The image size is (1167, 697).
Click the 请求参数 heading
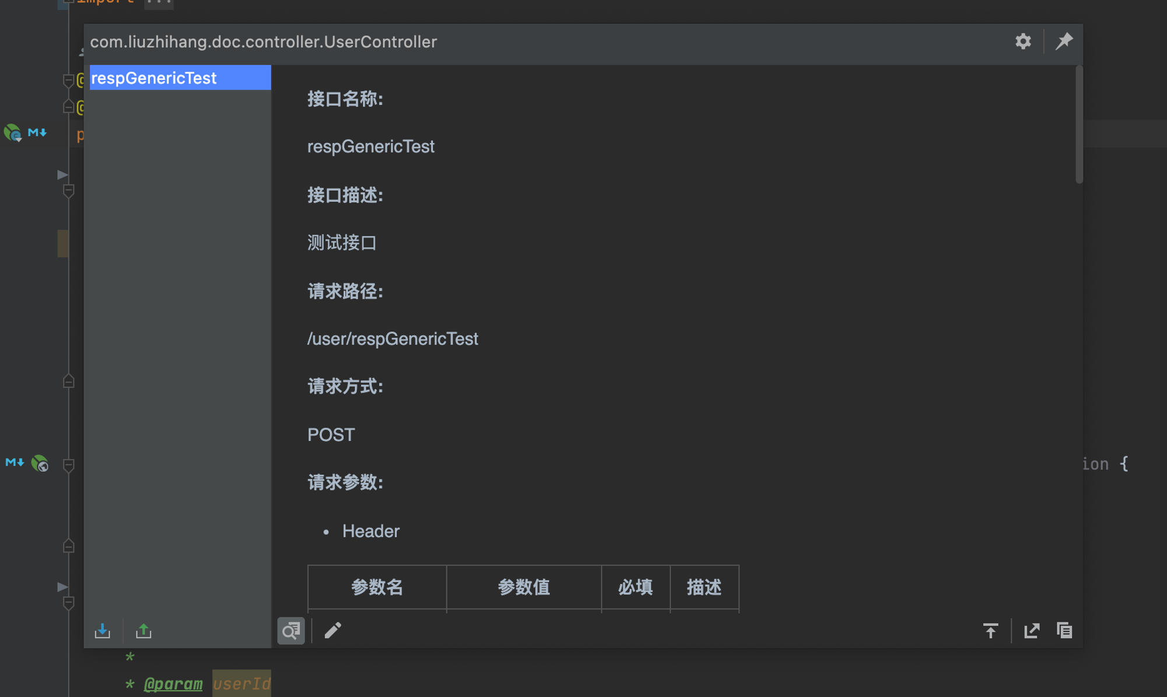pyautogui.click(x=345, y=482)
